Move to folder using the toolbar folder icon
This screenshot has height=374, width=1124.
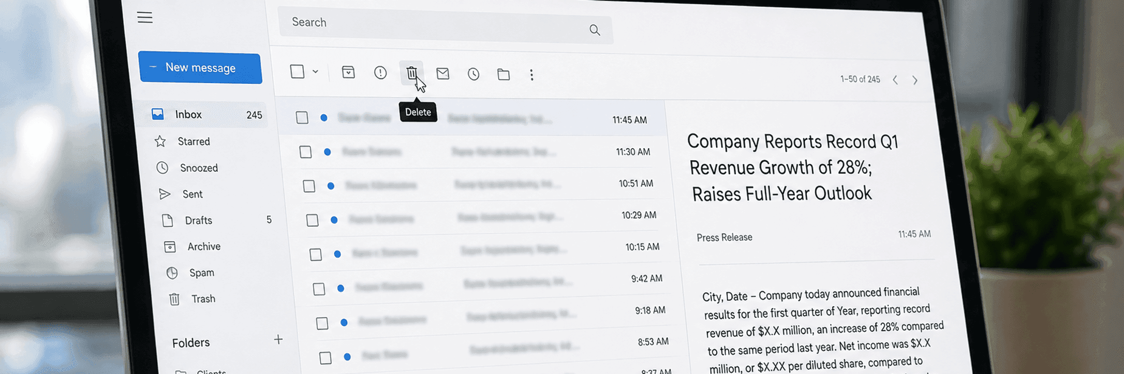[x=504, y=75]
